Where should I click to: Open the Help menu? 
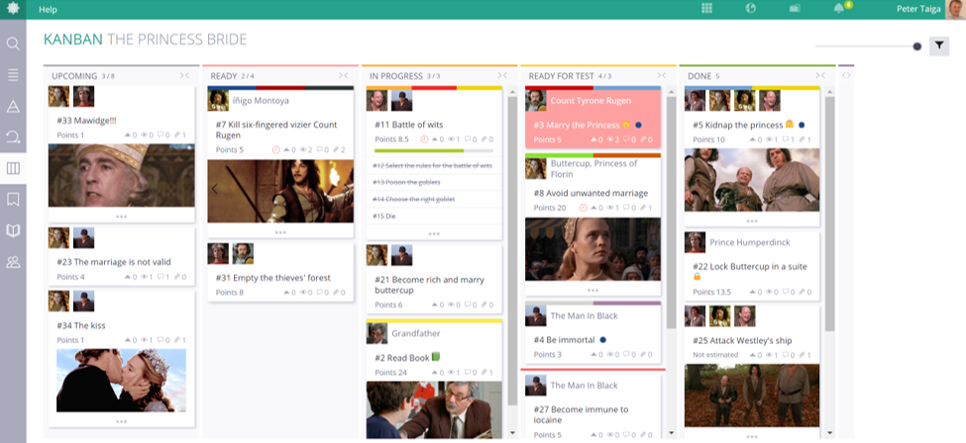pos(48,10)
